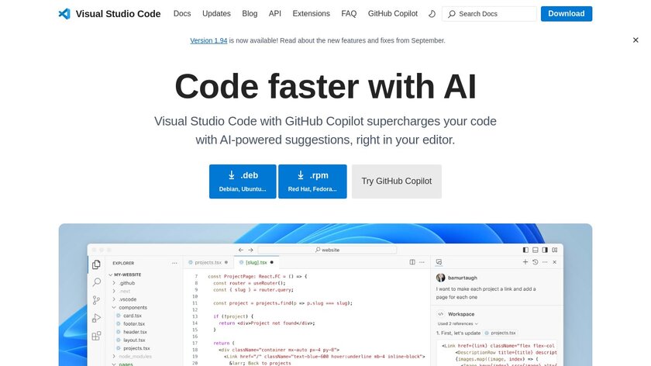651x366 pixels.
Task: Click the Try GitHub Copilot button
Action: (397, 181)
